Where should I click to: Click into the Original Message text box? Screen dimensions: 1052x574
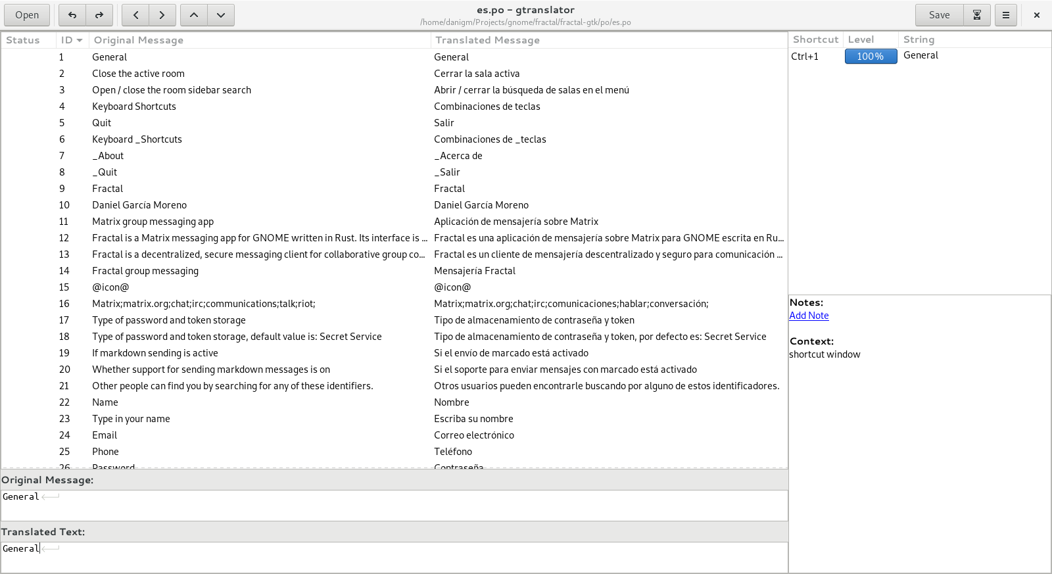[x=394, y=506]
